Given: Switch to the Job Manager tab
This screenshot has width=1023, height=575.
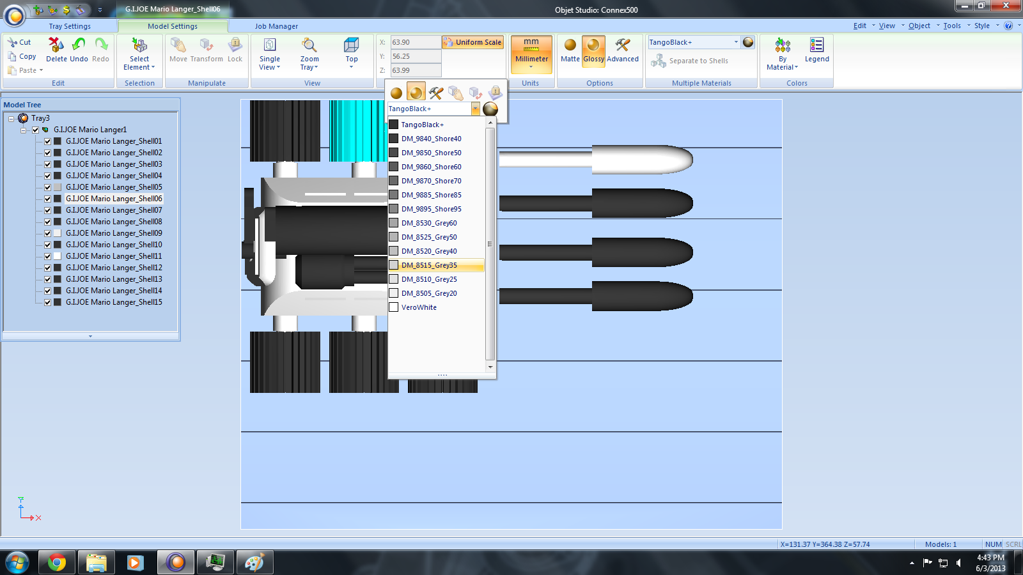Looking at the screenshot, I should pyautogui.click(x=276, y=26).
